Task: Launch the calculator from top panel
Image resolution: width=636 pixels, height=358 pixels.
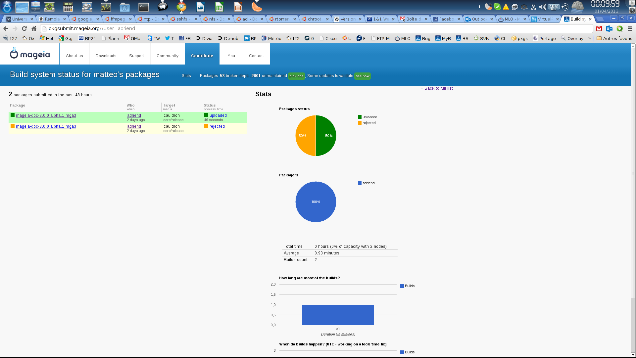Action: [x=68, y=7]
